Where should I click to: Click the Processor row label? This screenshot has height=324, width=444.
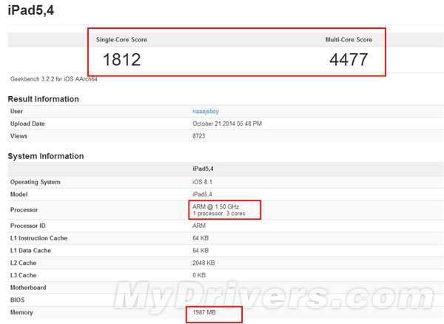(24, 210)
